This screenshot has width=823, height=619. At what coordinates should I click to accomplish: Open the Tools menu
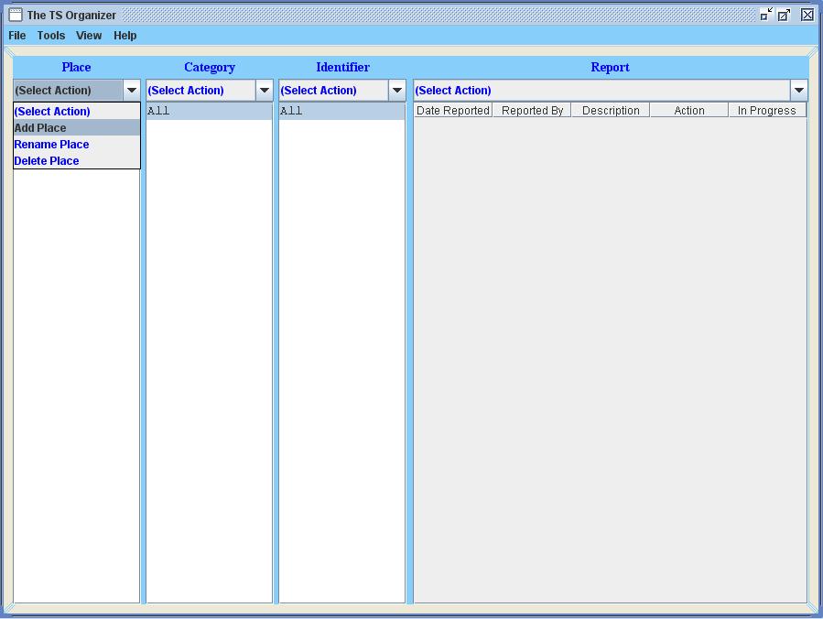coord(51,35)
